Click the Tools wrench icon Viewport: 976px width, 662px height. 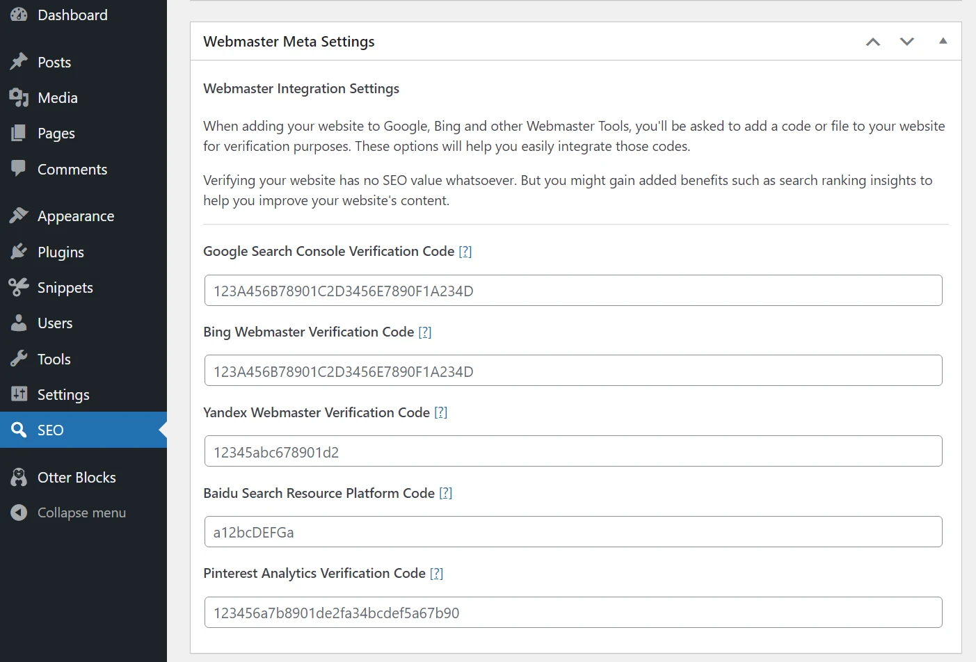tap(19, 359)
